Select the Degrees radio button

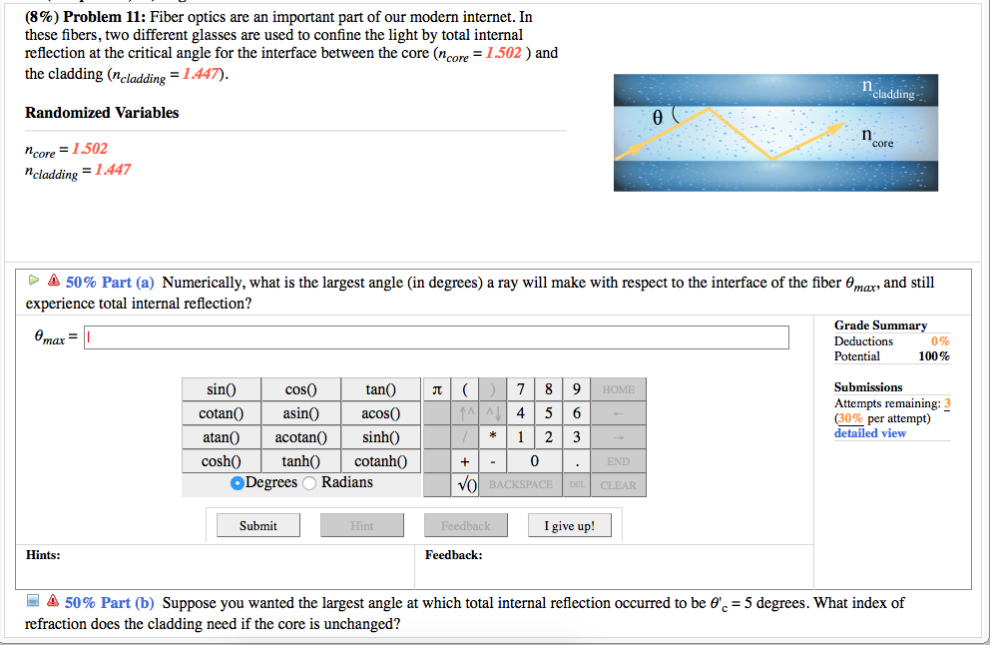[236, 482]
